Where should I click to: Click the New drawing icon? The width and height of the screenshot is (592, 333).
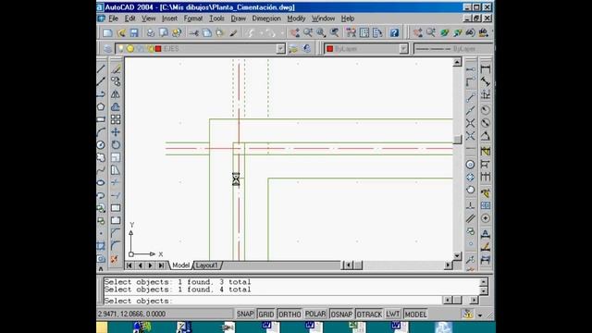[108, 33]
